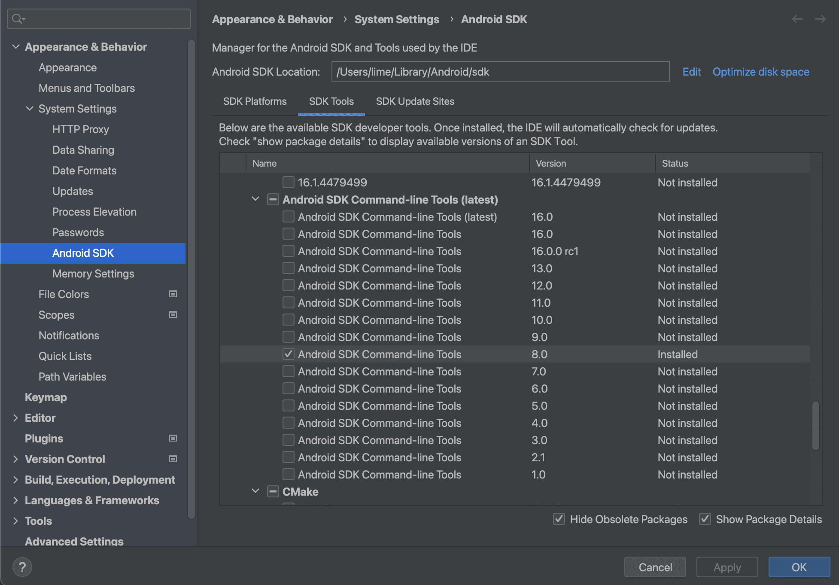Open the Path Variables page

point(72,377)
